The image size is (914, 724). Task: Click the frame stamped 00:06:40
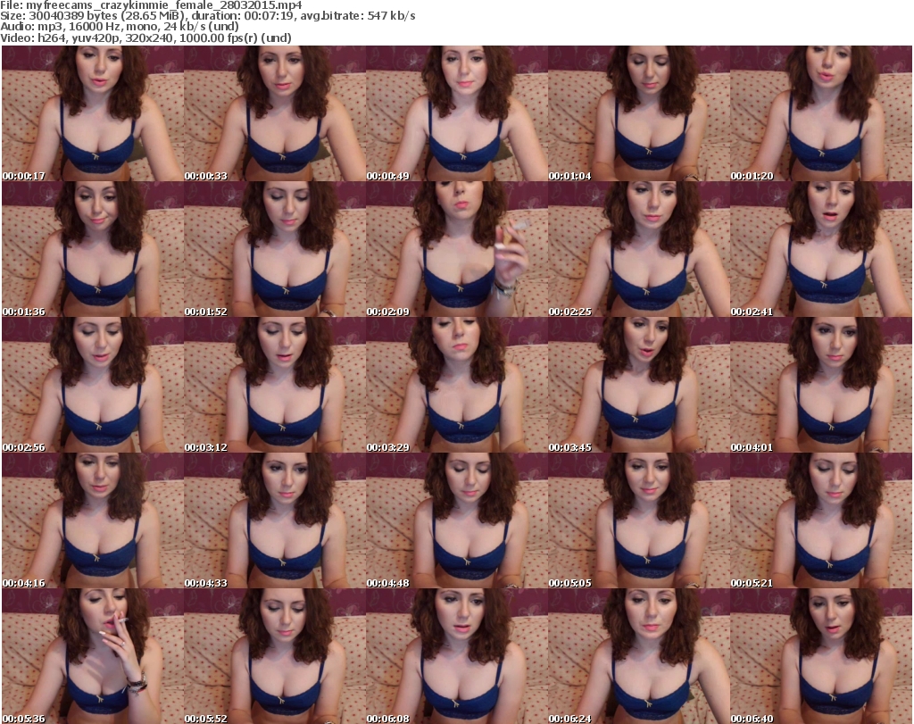click(x=821, y=656)
